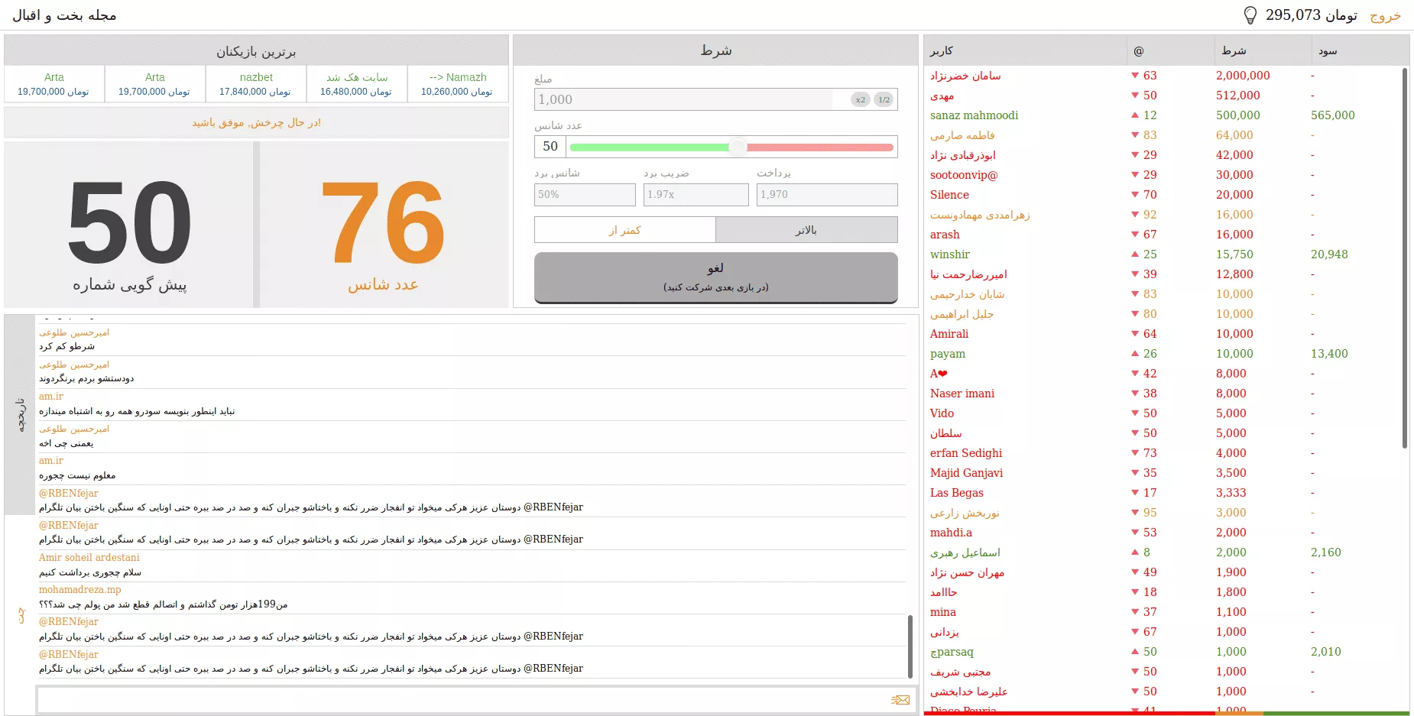This screenshot has width=1414, height=716.
Task: Click the up arrow in payam's row
Action: (x=1134, y=354)
